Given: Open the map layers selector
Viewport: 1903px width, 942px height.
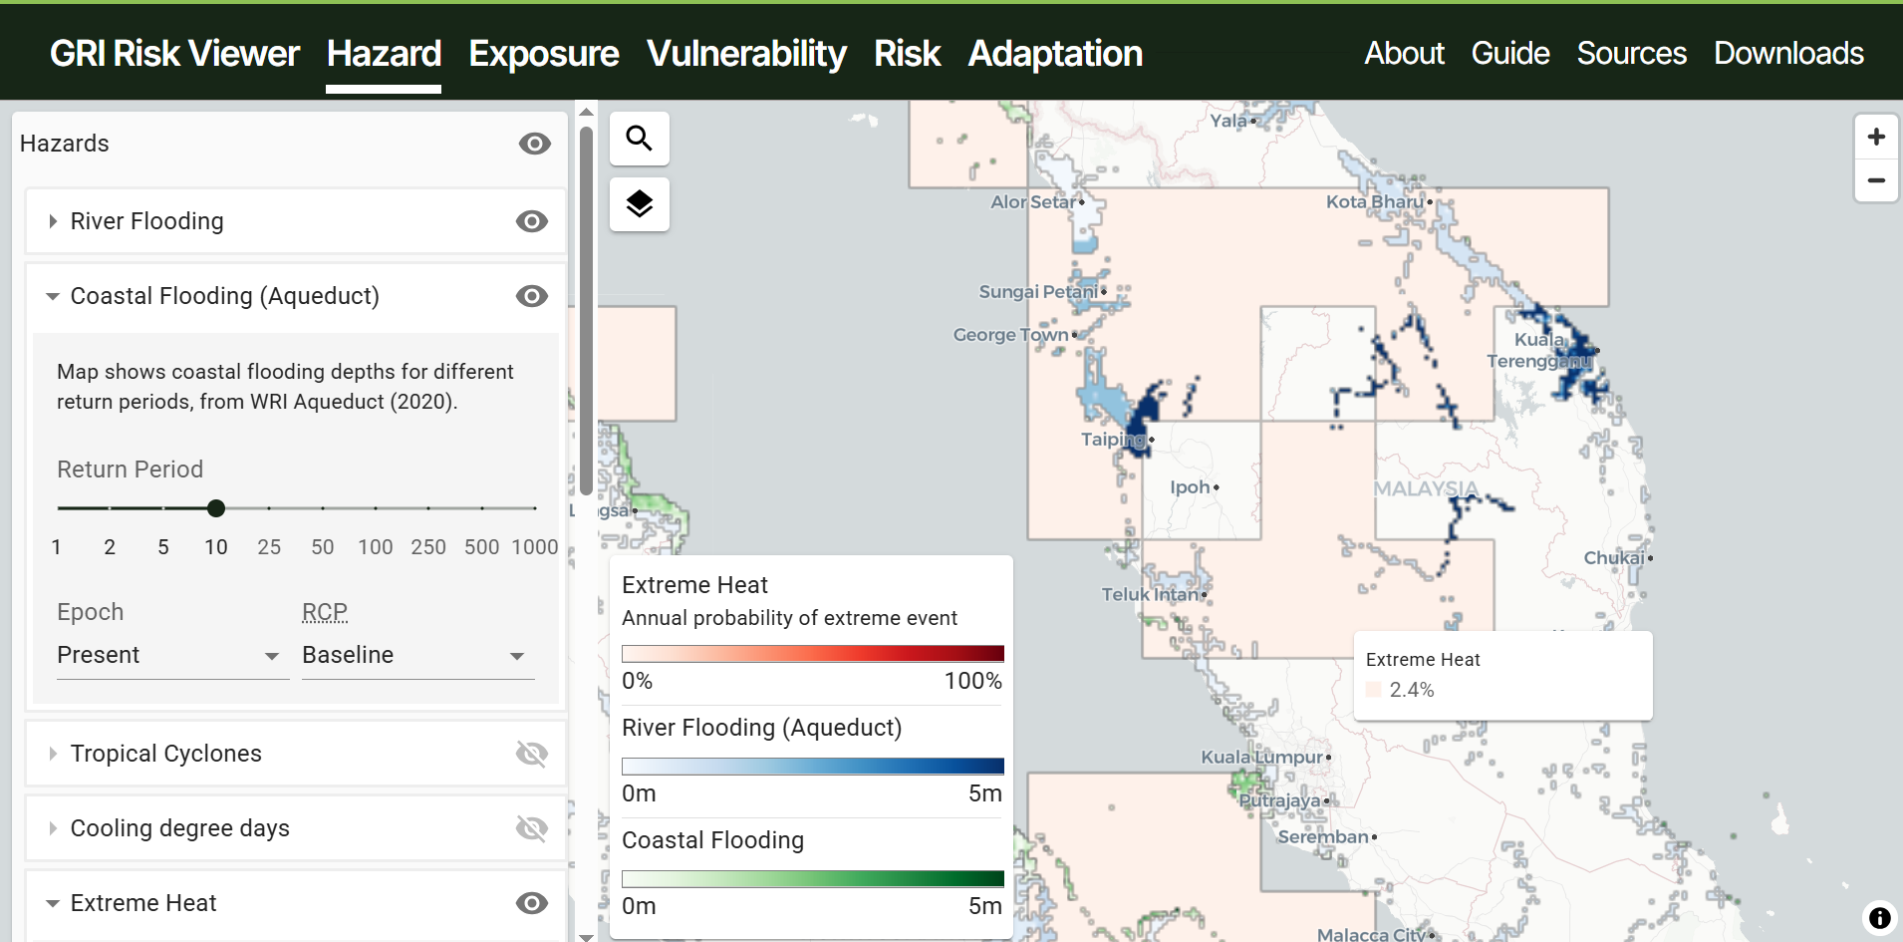Looking at the screenshot, I should (639, 204).
